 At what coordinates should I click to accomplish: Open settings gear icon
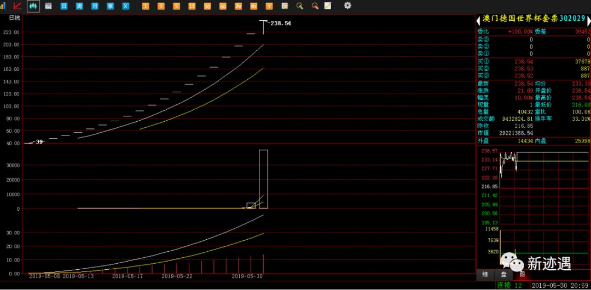click(x=347, y=5)
